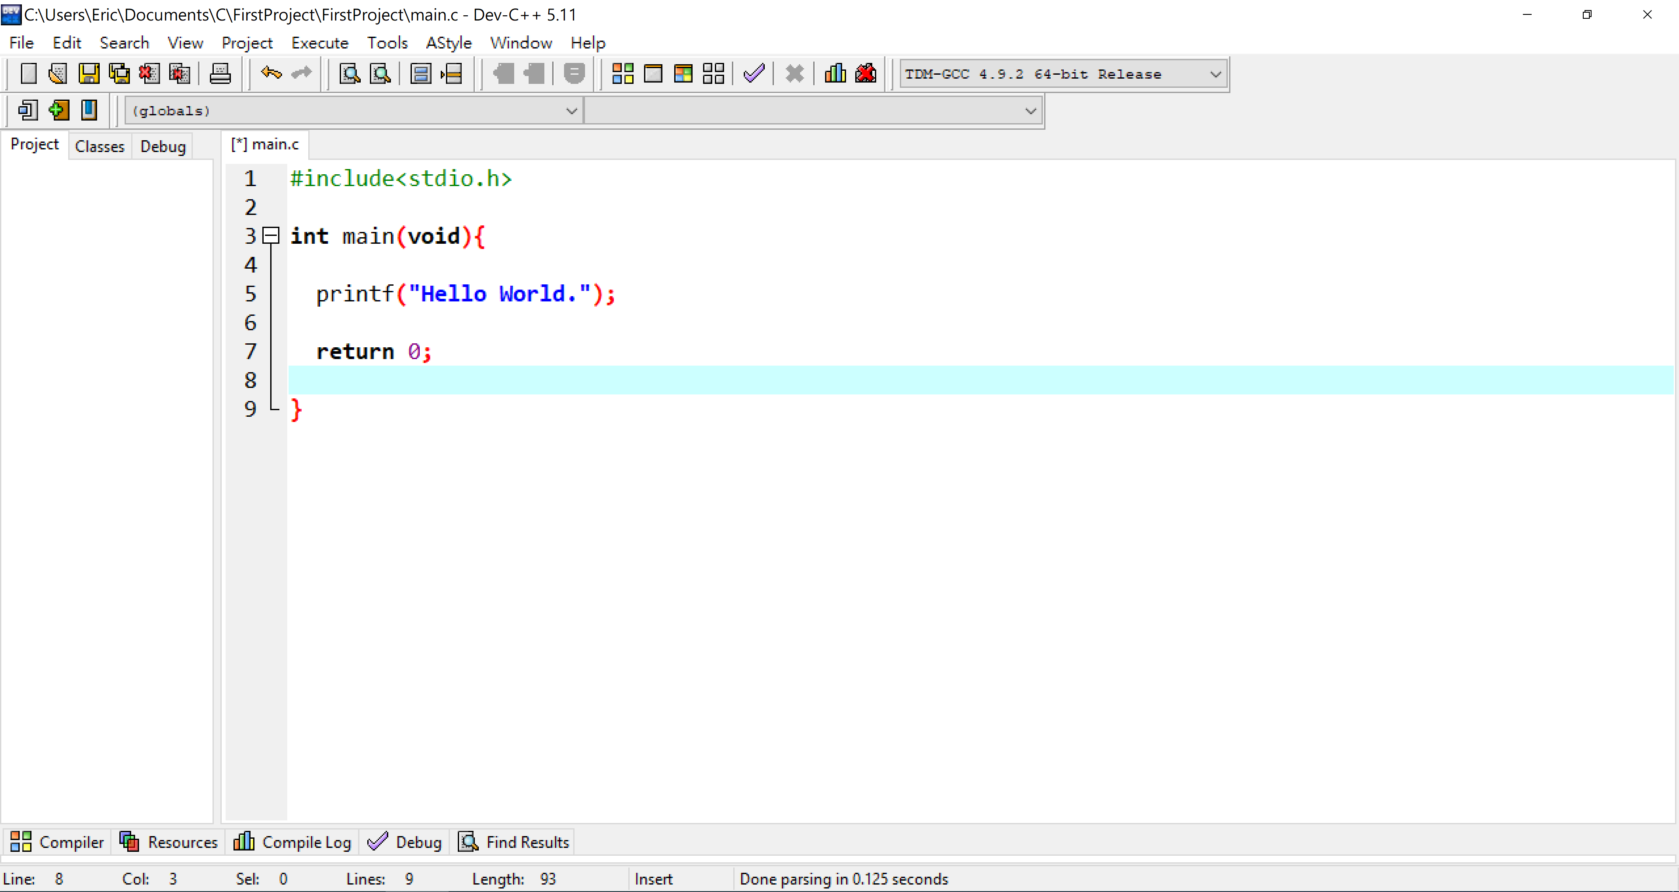Click the Undo arrow icon
Screen dimensions: 1679x892
point(271,73)
